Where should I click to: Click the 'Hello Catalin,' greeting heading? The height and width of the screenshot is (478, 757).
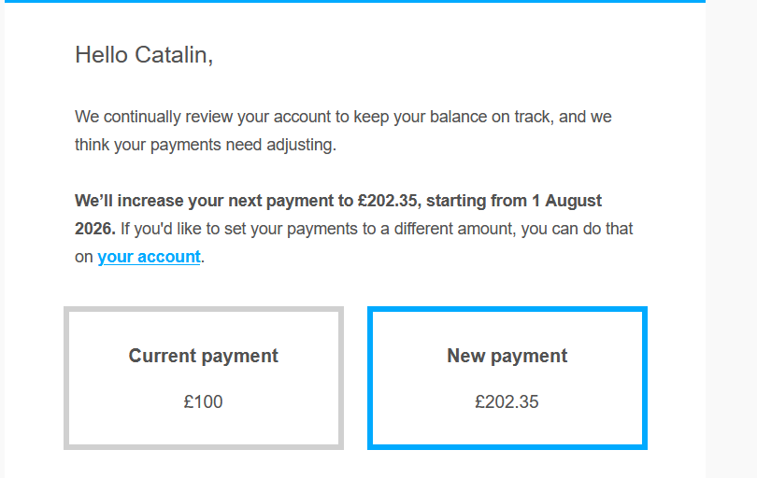[144, 55]
